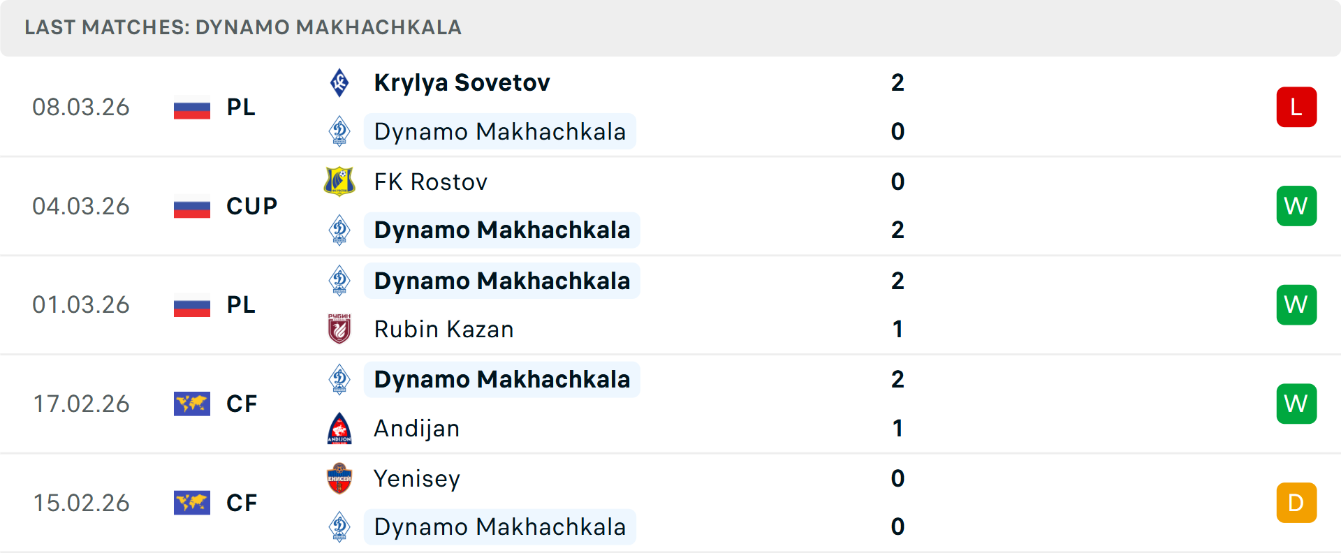Click the Yenisey club logo
This screenshot has height=553, width=1341.
tap(340, 479)
